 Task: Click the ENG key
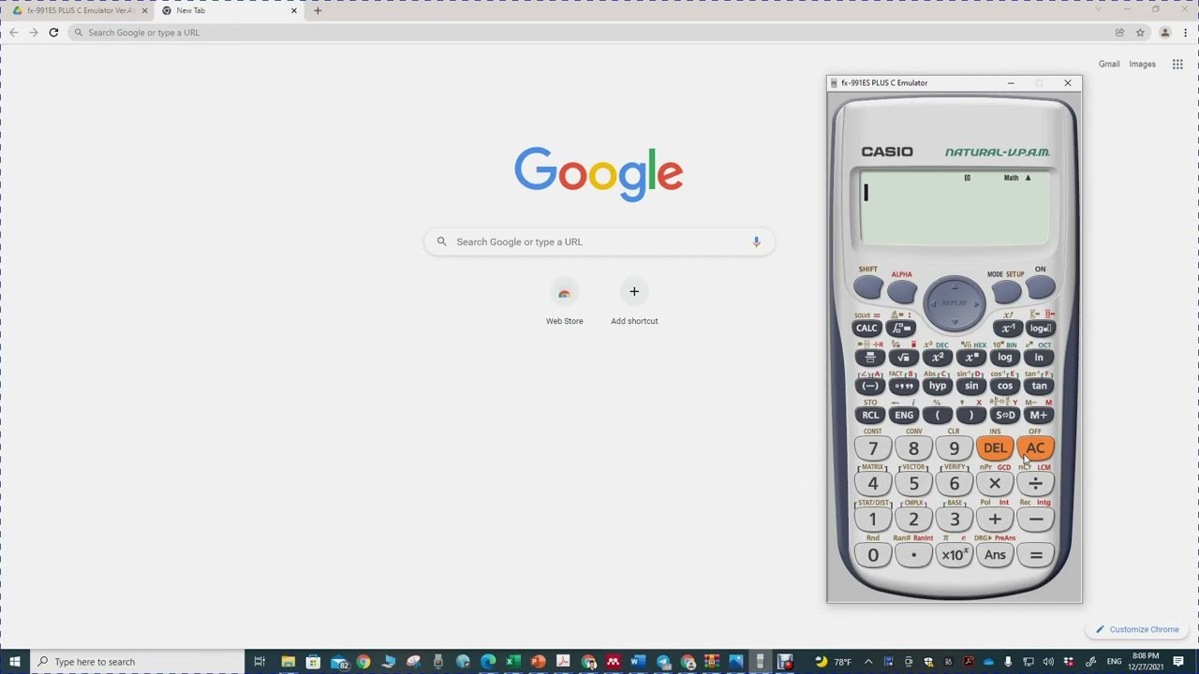click(x=904, y=415)
